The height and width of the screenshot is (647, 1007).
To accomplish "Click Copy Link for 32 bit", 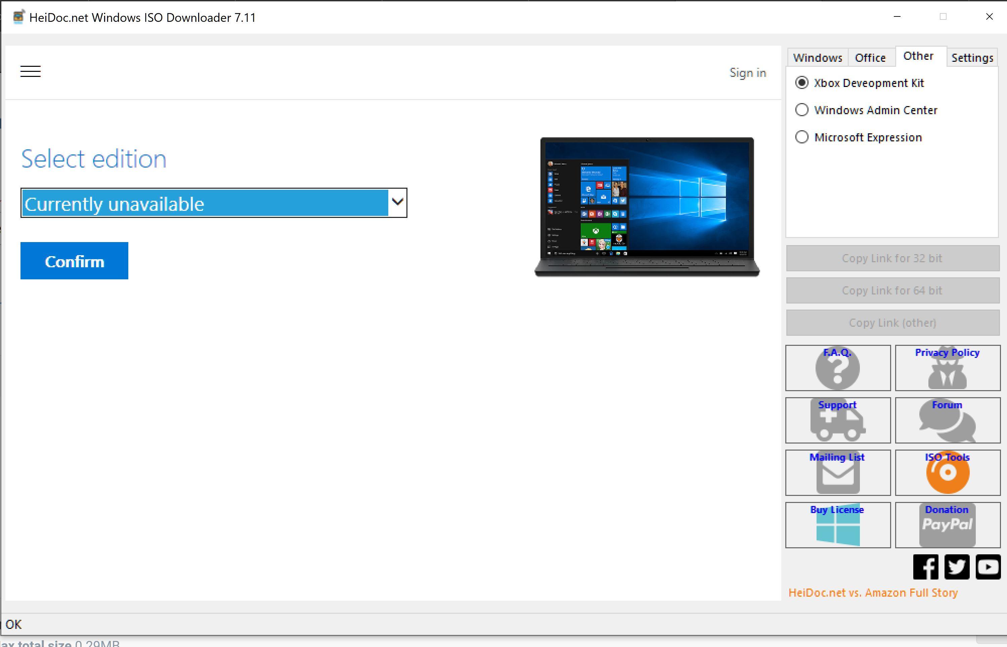I will click(x=892, y=259).
